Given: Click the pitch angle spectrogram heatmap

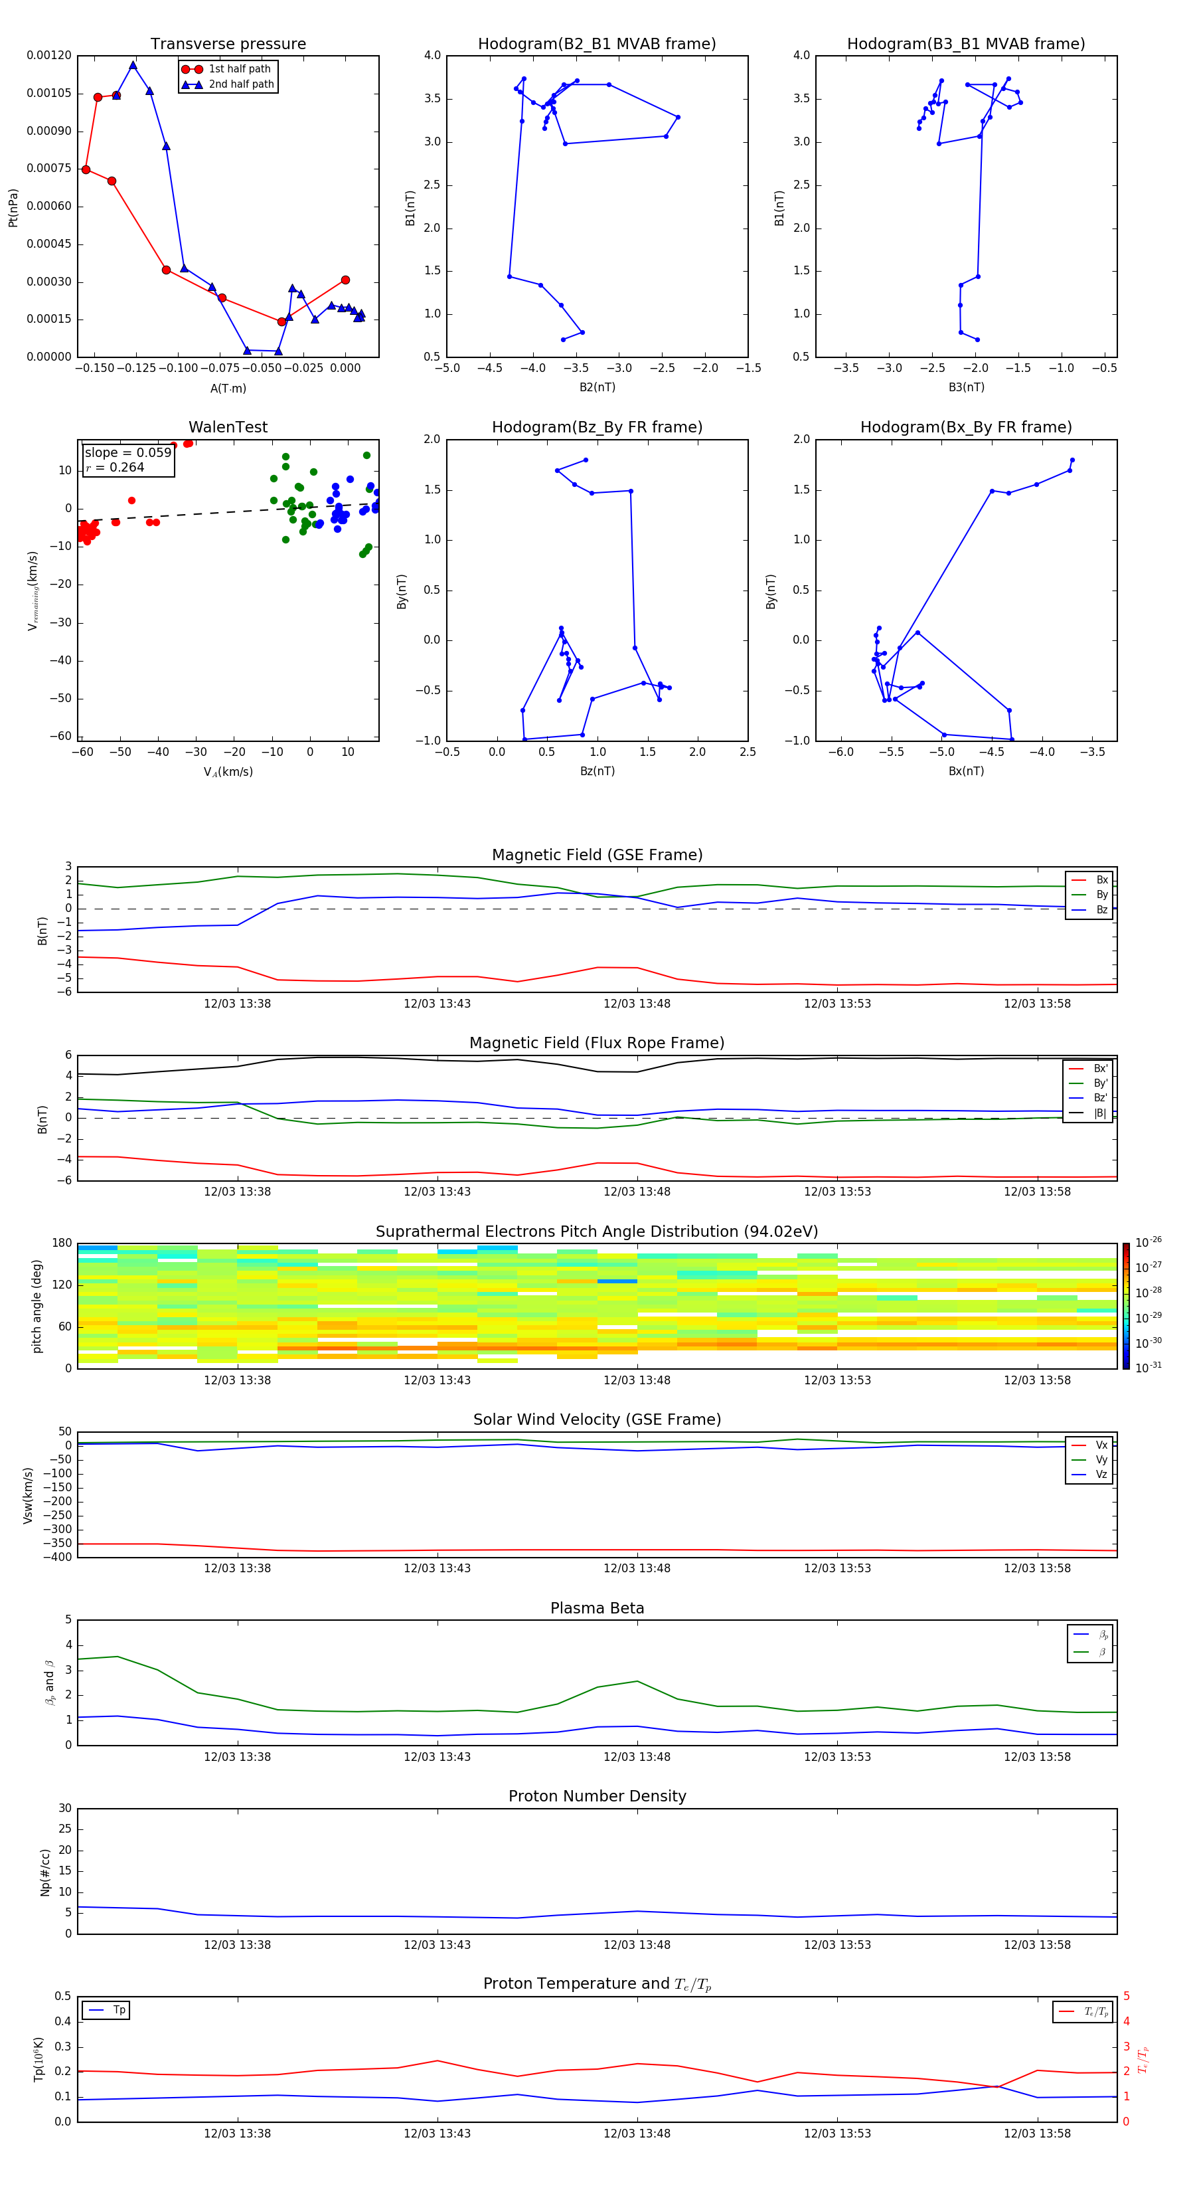Looking at the screenshot, I should (x=597, y=1306).
